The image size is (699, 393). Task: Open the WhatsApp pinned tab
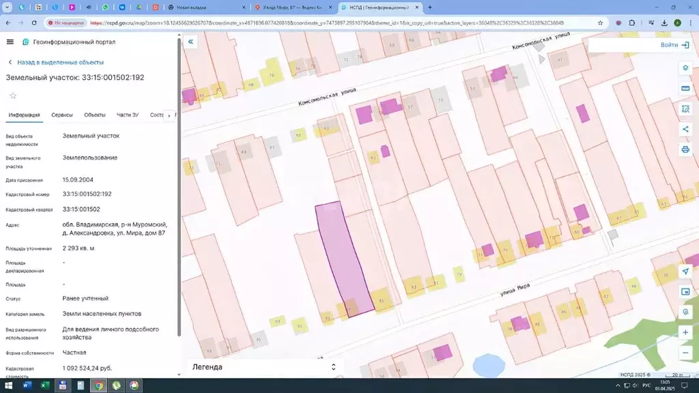click(105, 7)
